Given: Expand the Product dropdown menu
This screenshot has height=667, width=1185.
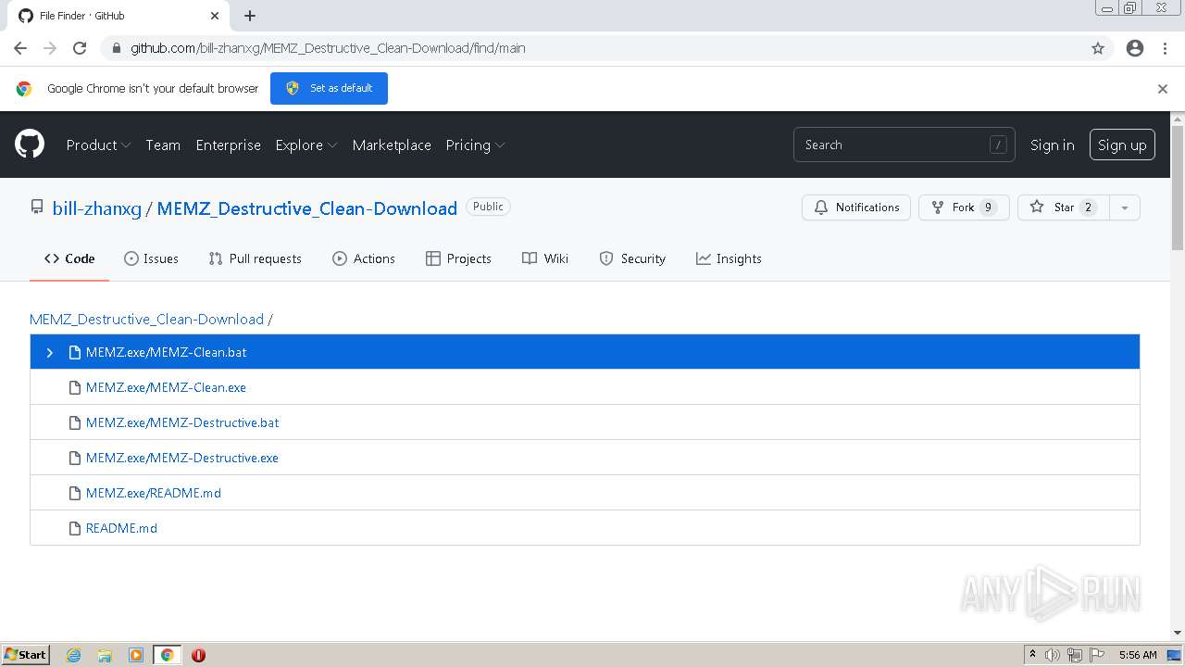Looking at the screenshot, I should (x=98, y=145).
